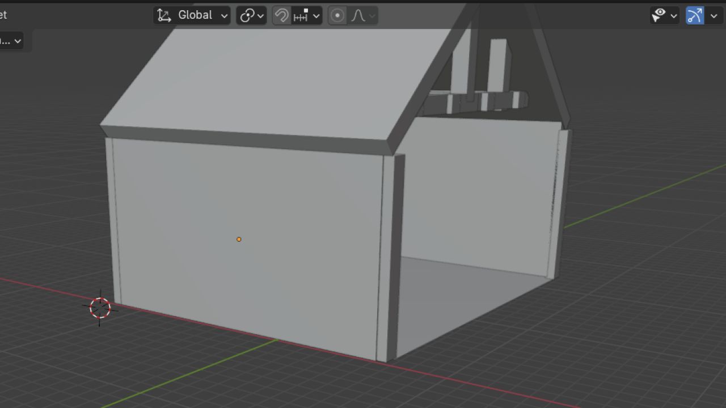Image resolution: width=726 pixels, height=408 pixels.
Task: Open the transform pivot point dropdown
Action: 251,15
